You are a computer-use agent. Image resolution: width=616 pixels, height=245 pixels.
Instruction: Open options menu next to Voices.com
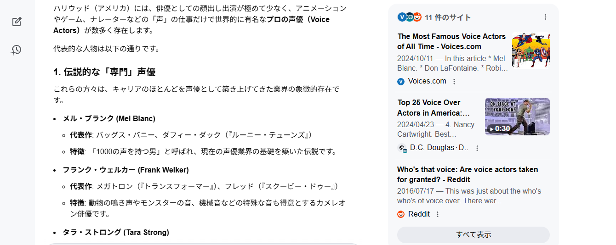(x=454, y=82)
